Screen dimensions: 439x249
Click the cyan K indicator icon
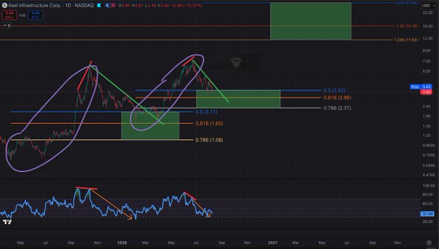point(99,5)
